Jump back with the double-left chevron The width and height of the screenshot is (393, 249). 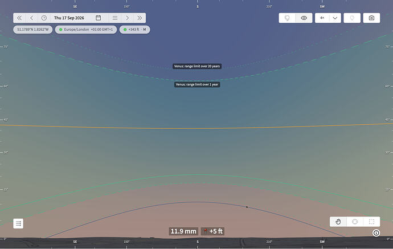click(x=19, y=18)
